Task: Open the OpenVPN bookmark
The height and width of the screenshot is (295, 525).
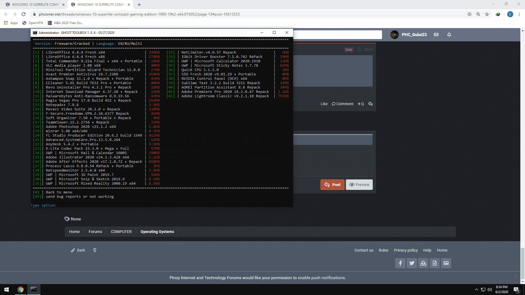Action: click(x=33, y=23)
